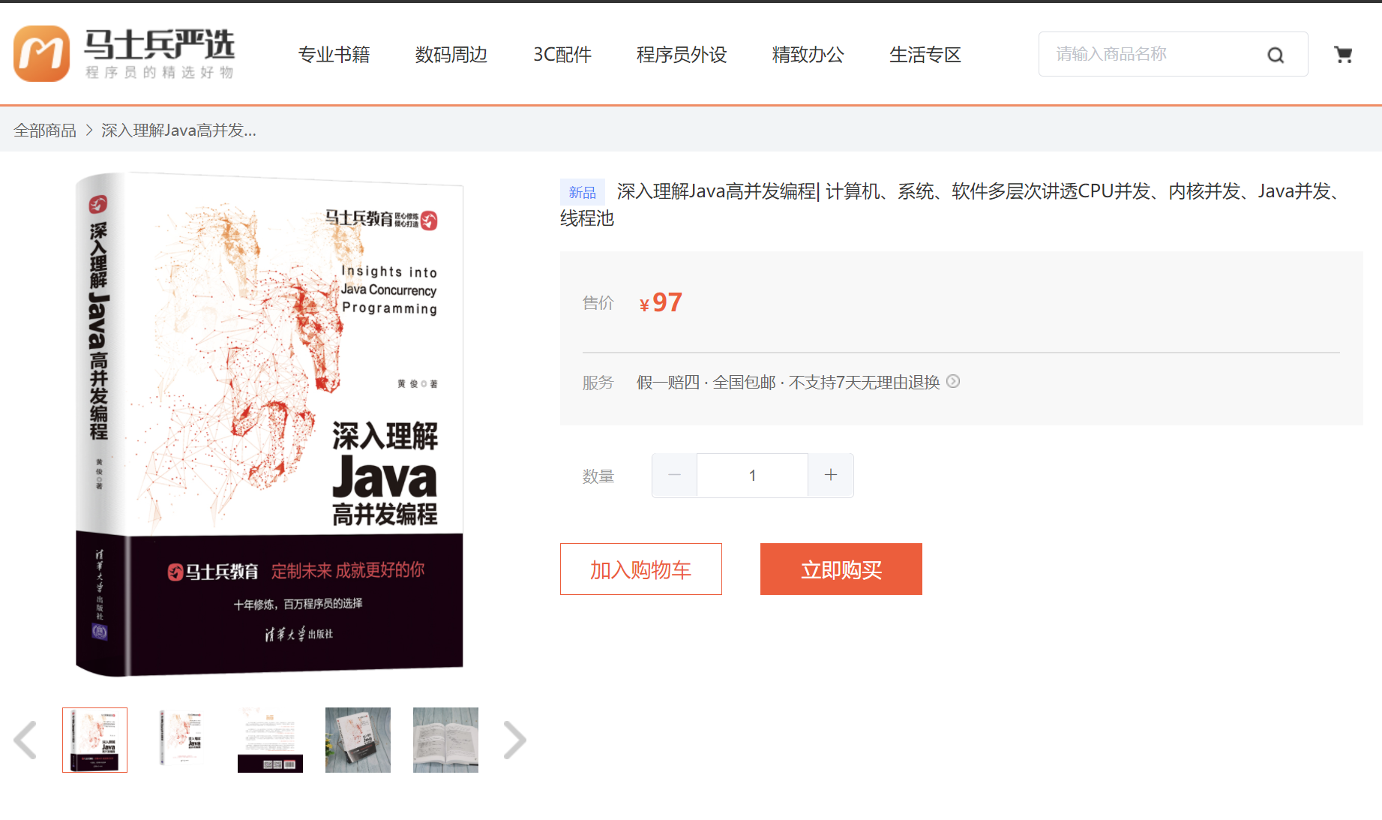Go to 全部商品 breadcrumb
The height and width of the screenshot is (820, 1382).
[45, 131]
